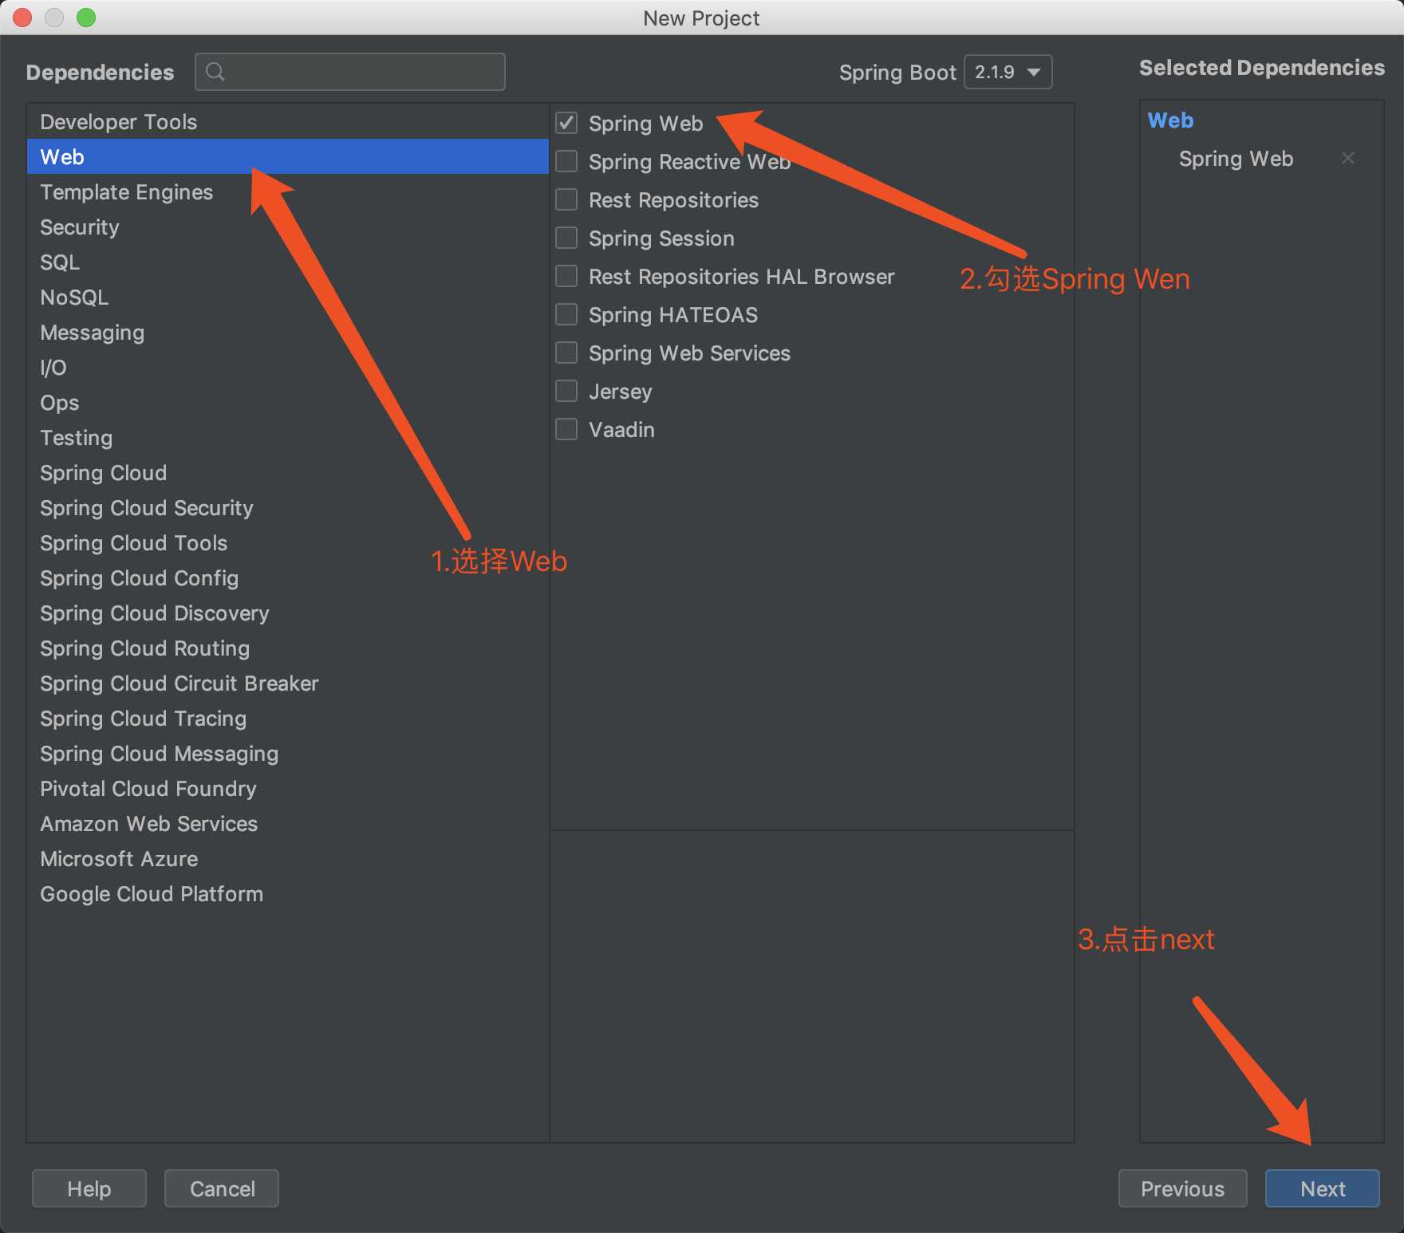This screenshot has height=1233, width=1404.
Task: Select the Web category
Action: point(287,156)
